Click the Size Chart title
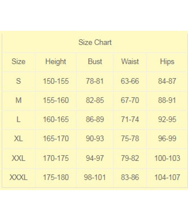 click(95, 42)
